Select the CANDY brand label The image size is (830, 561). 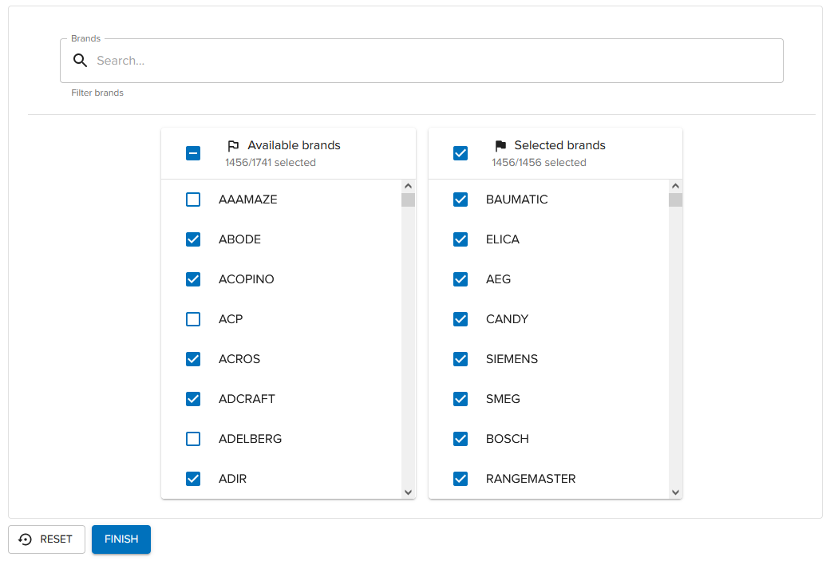pos(507,319)
